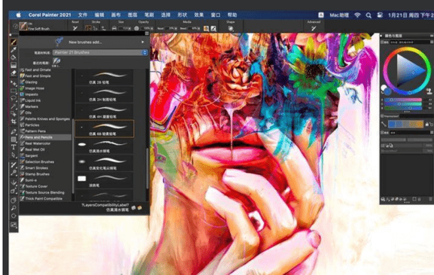Select the Oils brush category
Screen dimensions: 434x275
tap(28, 113)
